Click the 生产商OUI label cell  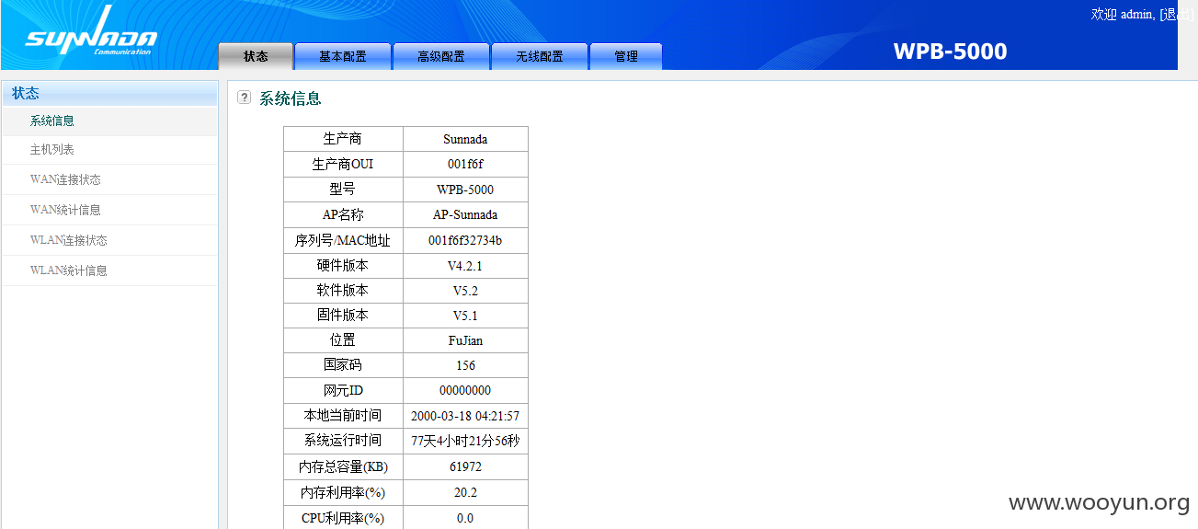pos(343,164)
